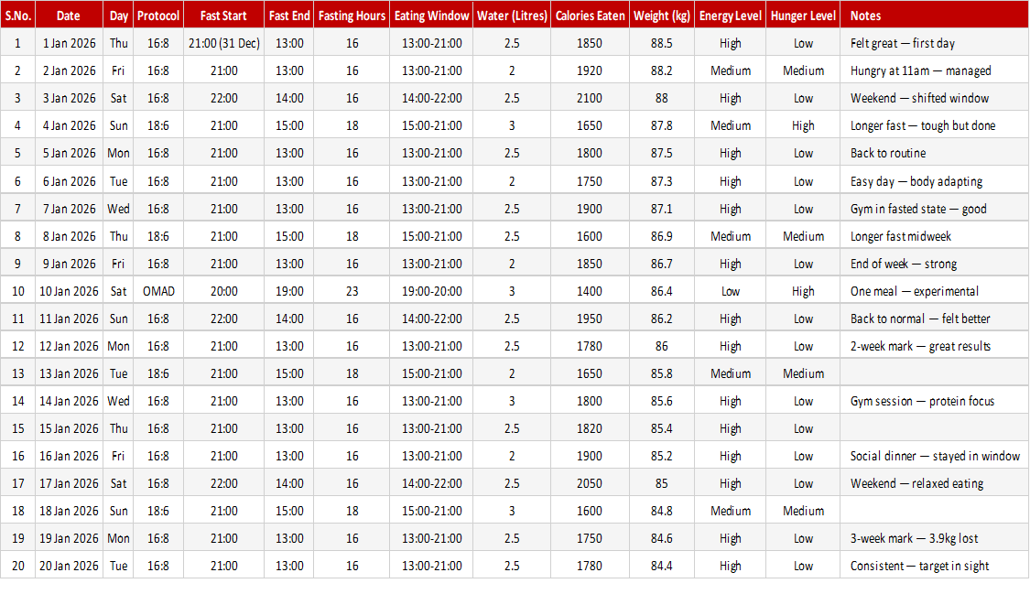Click the note 'Gym in fasted state — good'
This screenshot has height=605, width=1030.
(x=917, y=210)
